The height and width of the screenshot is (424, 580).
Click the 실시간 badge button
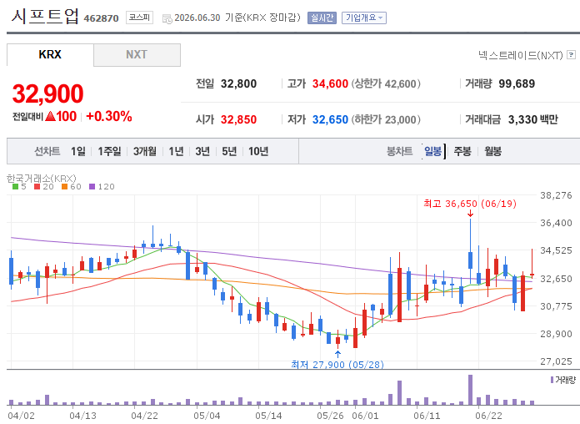[x=322, y=18]
